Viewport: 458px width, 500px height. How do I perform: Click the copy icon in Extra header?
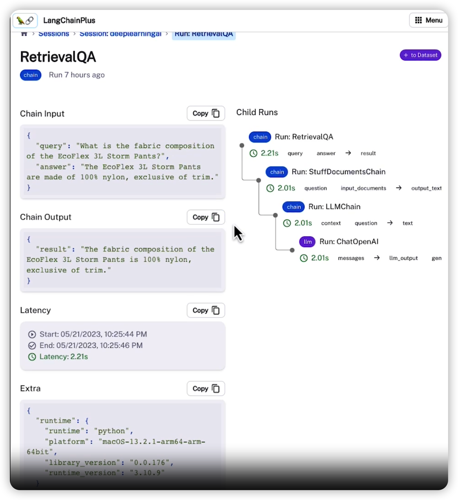coord(216,389)
